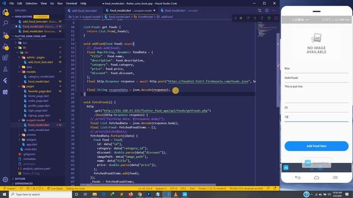
Task: Click inside the Solid foods category field
Action: (316, 78)
